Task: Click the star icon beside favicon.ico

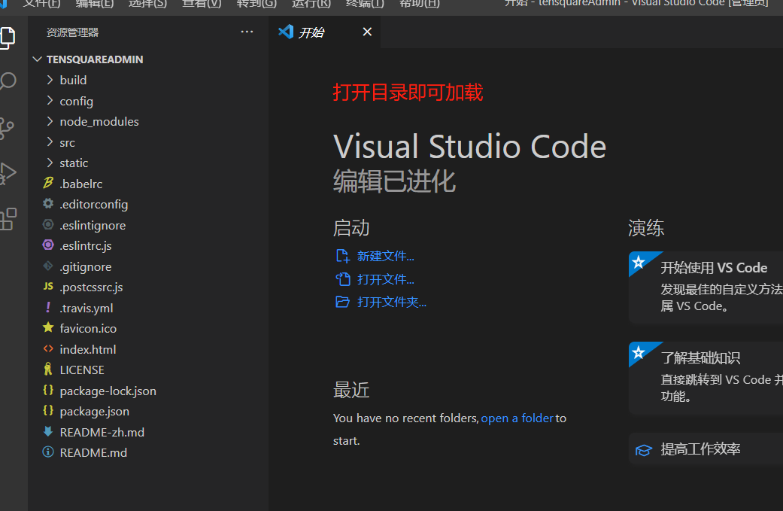Action: pos(48,327)
